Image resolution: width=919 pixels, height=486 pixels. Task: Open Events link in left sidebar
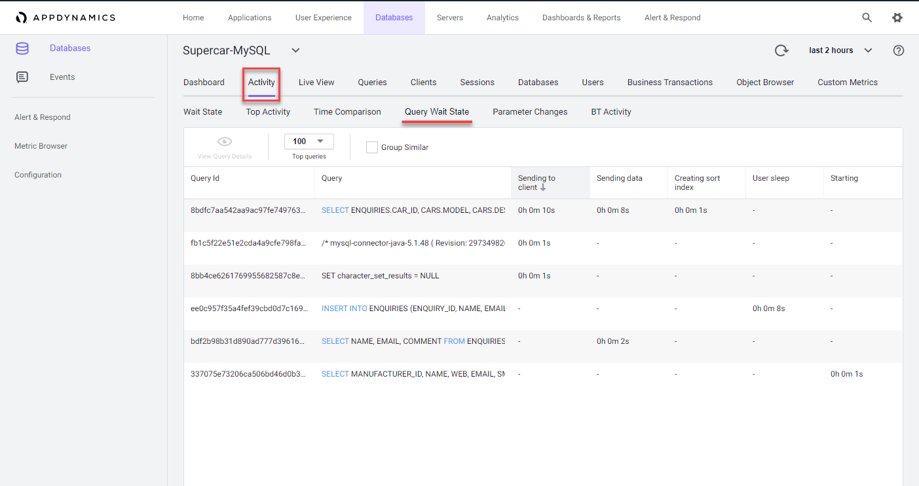pyautogui.click(x=62, y=77)
